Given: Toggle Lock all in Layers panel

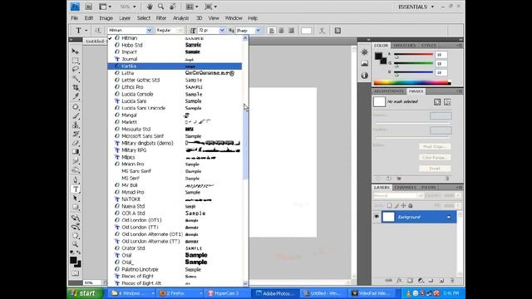Looking at the screenshot, I should [411, 205].
